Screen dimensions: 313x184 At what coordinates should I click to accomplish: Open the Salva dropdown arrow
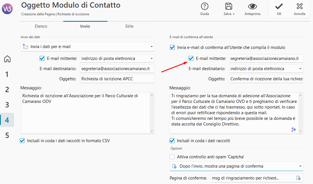[x=234, y=14]
